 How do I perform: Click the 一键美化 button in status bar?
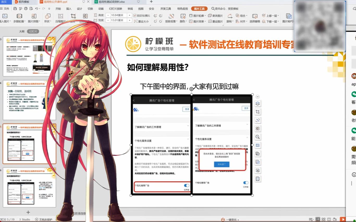230,220
